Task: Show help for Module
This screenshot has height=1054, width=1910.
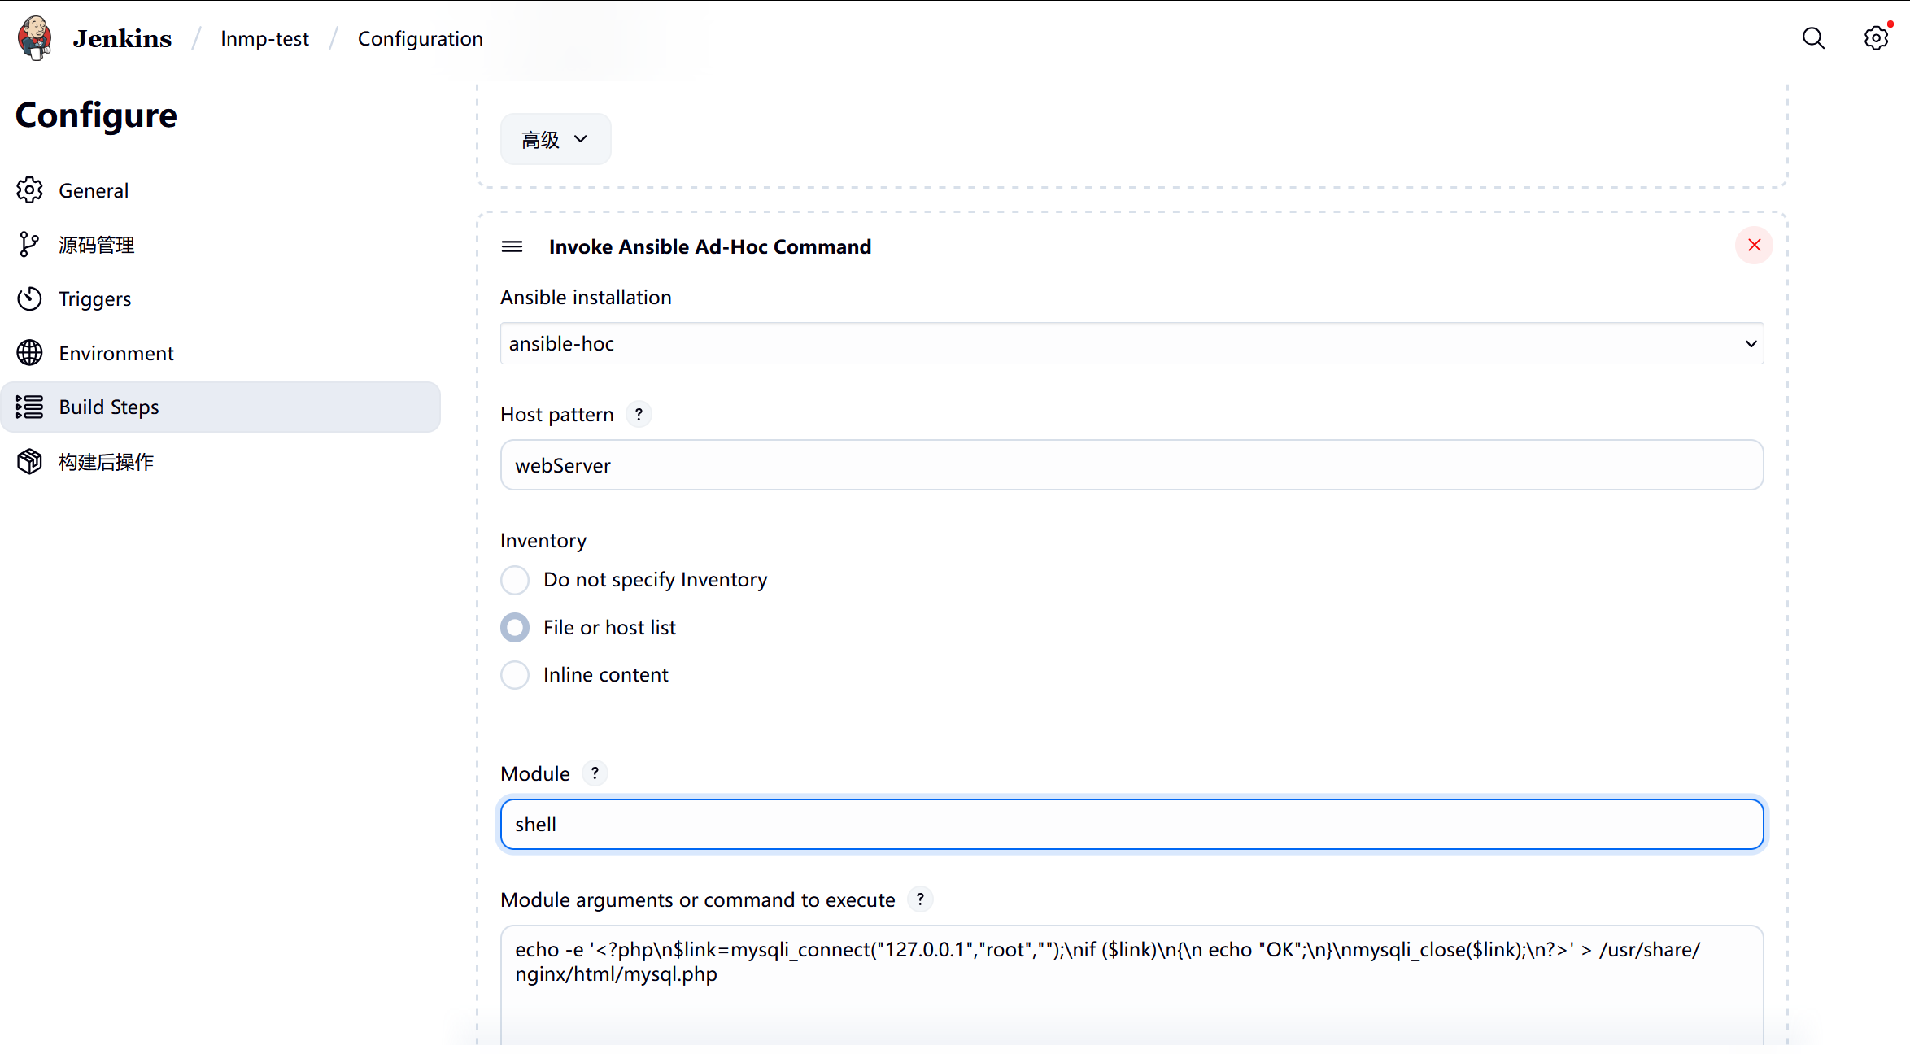Action: click(595, 773)
